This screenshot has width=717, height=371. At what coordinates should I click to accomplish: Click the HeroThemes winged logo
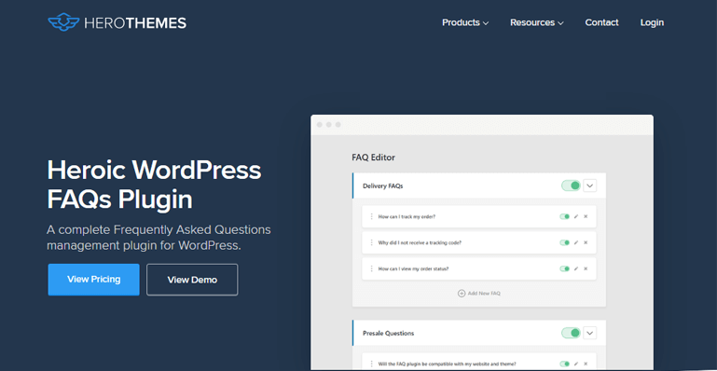tap(64, 22)
